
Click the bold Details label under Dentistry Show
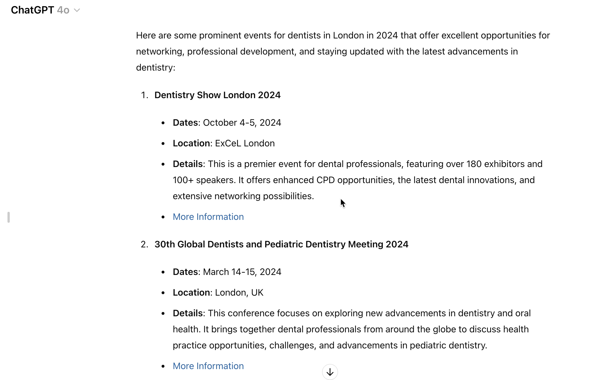click(x=188, y=164)
